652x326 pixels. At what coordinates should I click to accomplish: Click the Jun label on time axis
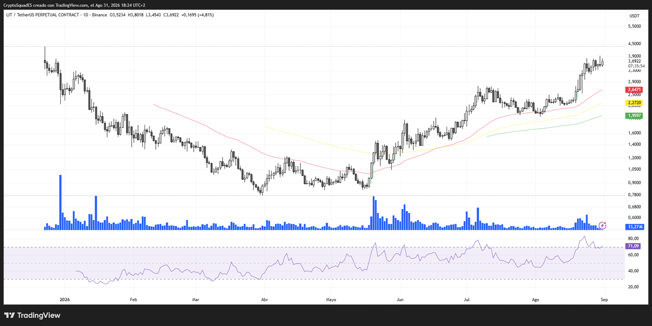tap(400, 299)
